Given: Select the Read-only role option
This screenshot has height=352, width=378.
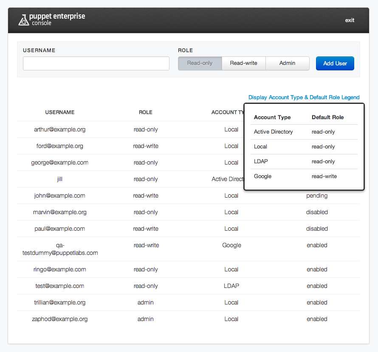Looking at the screenshot, I should point(200,63).
